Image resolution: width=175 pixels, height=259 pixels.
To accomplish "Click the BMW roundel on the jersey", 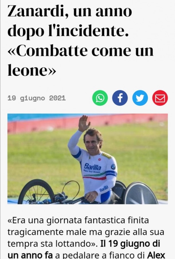I will (x=113, y=167).
